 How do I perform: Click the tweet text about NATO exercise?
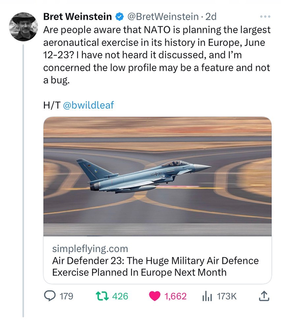[156, 55]
